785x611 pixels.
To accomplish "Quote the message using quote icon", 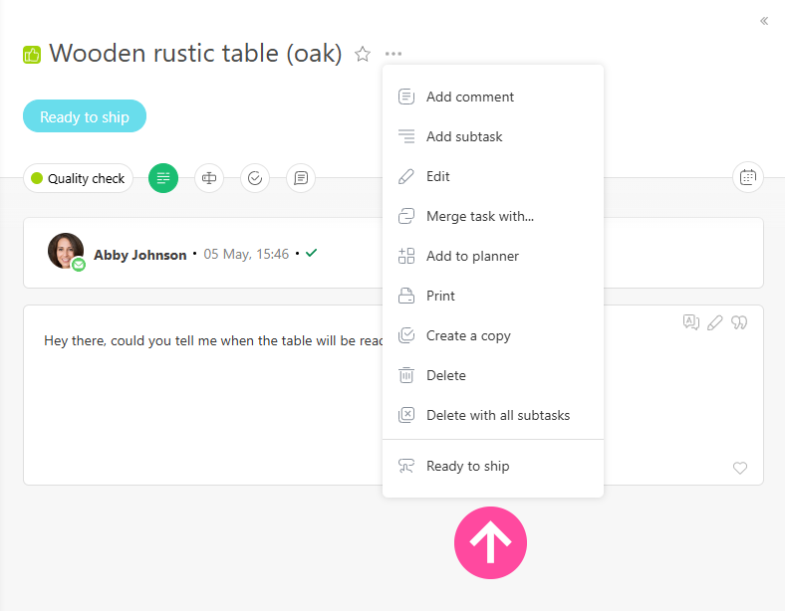I will 738,322.
